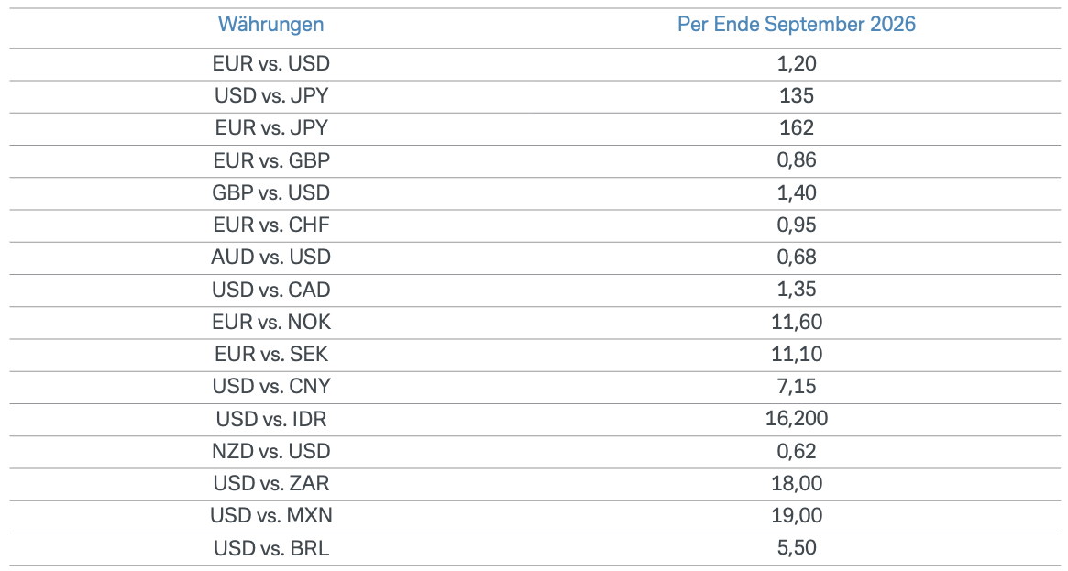Select the USD vs. MXN label
The width and height of the screenshot is (1068, 571).
point(270,516)
